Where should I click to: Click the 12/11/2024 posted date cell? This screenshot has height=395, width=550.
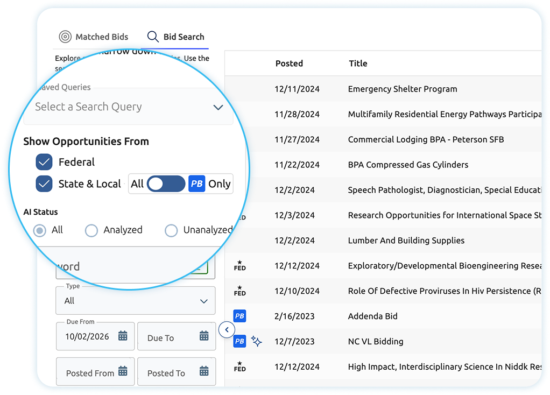(297, 89)
